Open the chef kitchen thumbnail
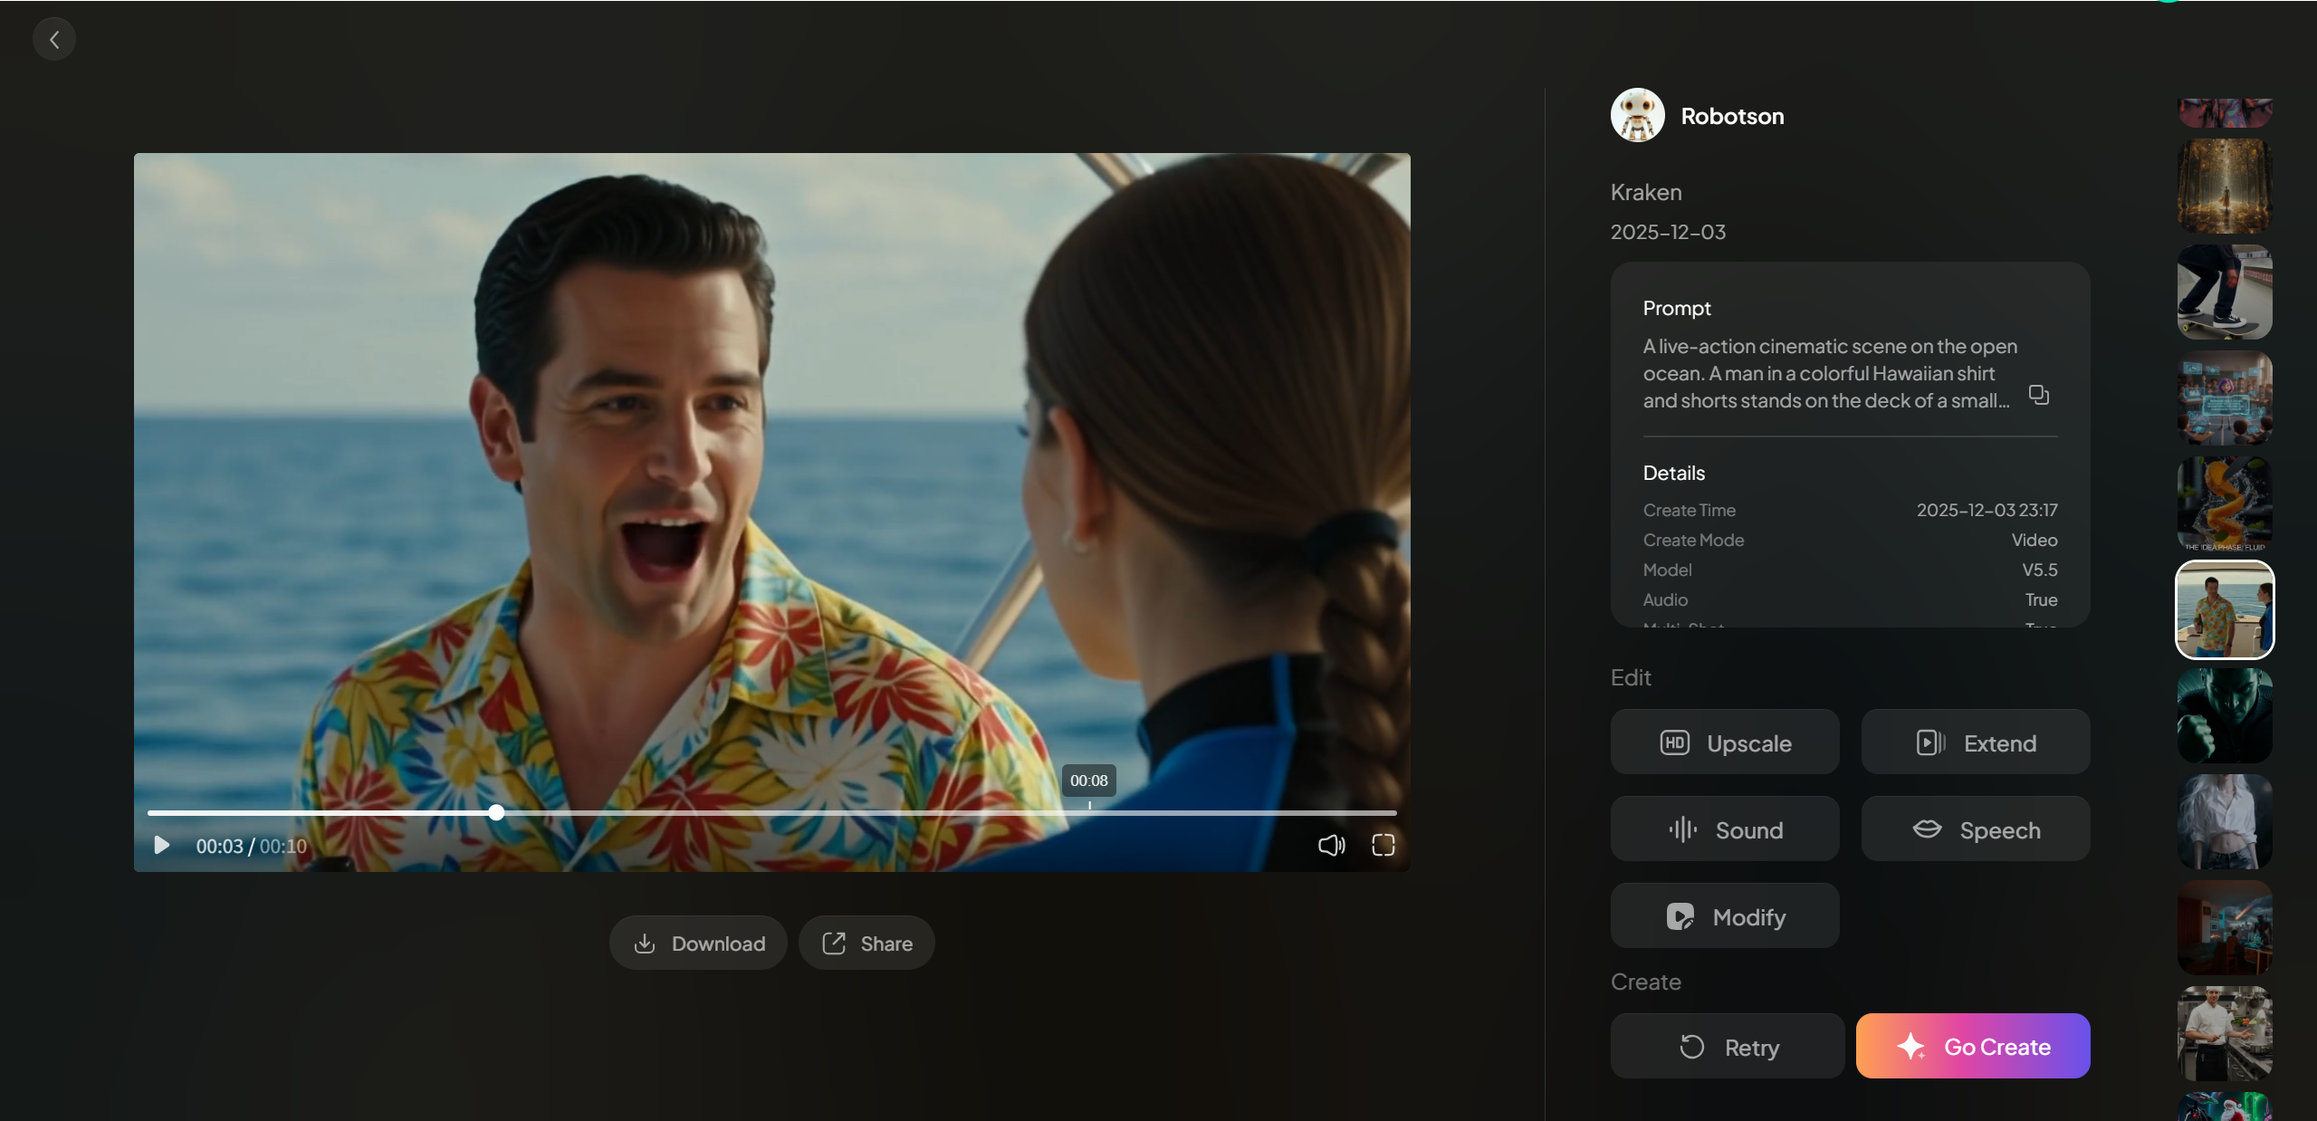Image resolution: width=2317 pixels, height=1121 pixels. click(x=2224, y=1033)
